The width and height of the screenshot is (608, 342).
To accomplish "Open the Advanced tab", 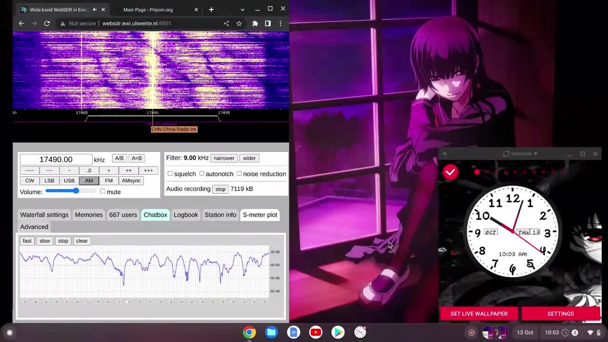I will 34,227.
